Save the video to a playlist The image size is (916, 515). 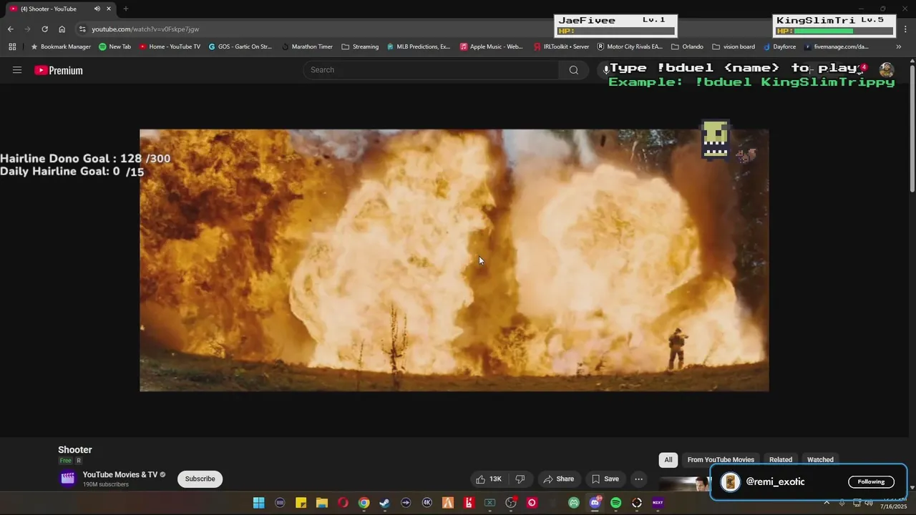click(605, 479)
